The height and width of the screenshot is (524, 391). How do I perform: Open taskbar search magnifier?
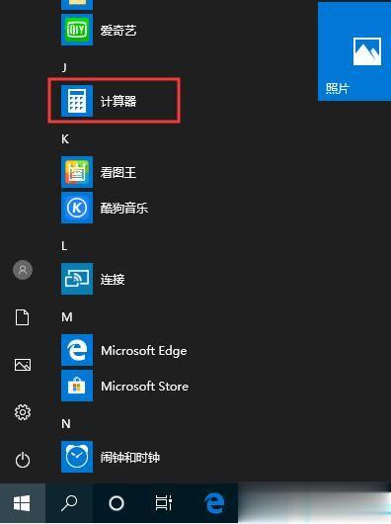point(69,503)
